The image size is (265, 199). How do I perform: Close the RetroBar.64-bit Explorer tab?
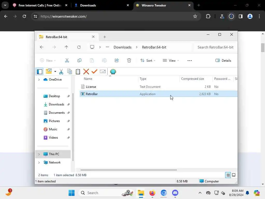[93, 37]
